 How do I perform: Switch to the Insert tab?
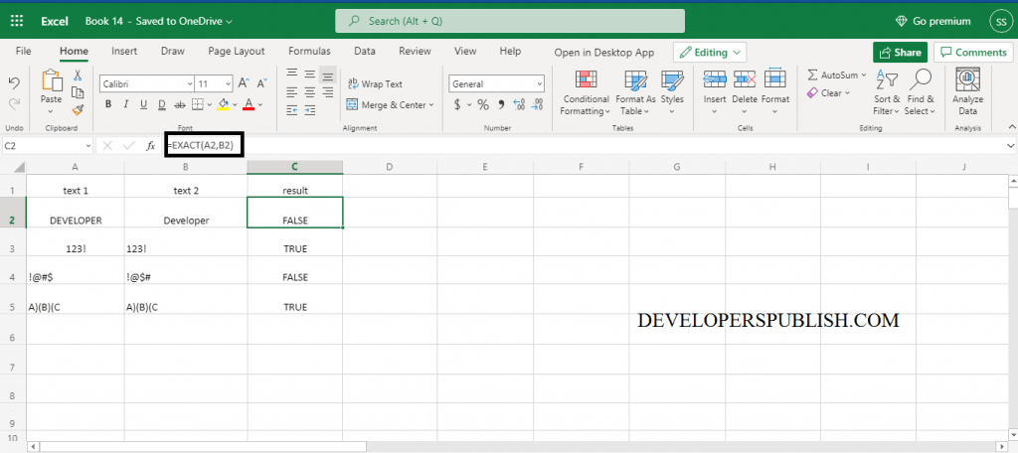pyautogui.click(x=124, y=52)
